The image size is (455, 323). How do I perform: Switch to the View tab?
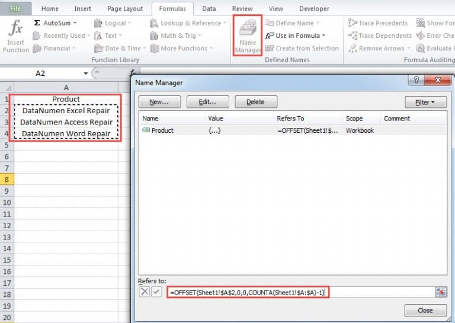[275, 9]
